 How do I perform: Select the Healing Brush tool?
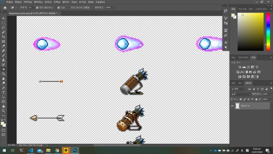(3, 51)
